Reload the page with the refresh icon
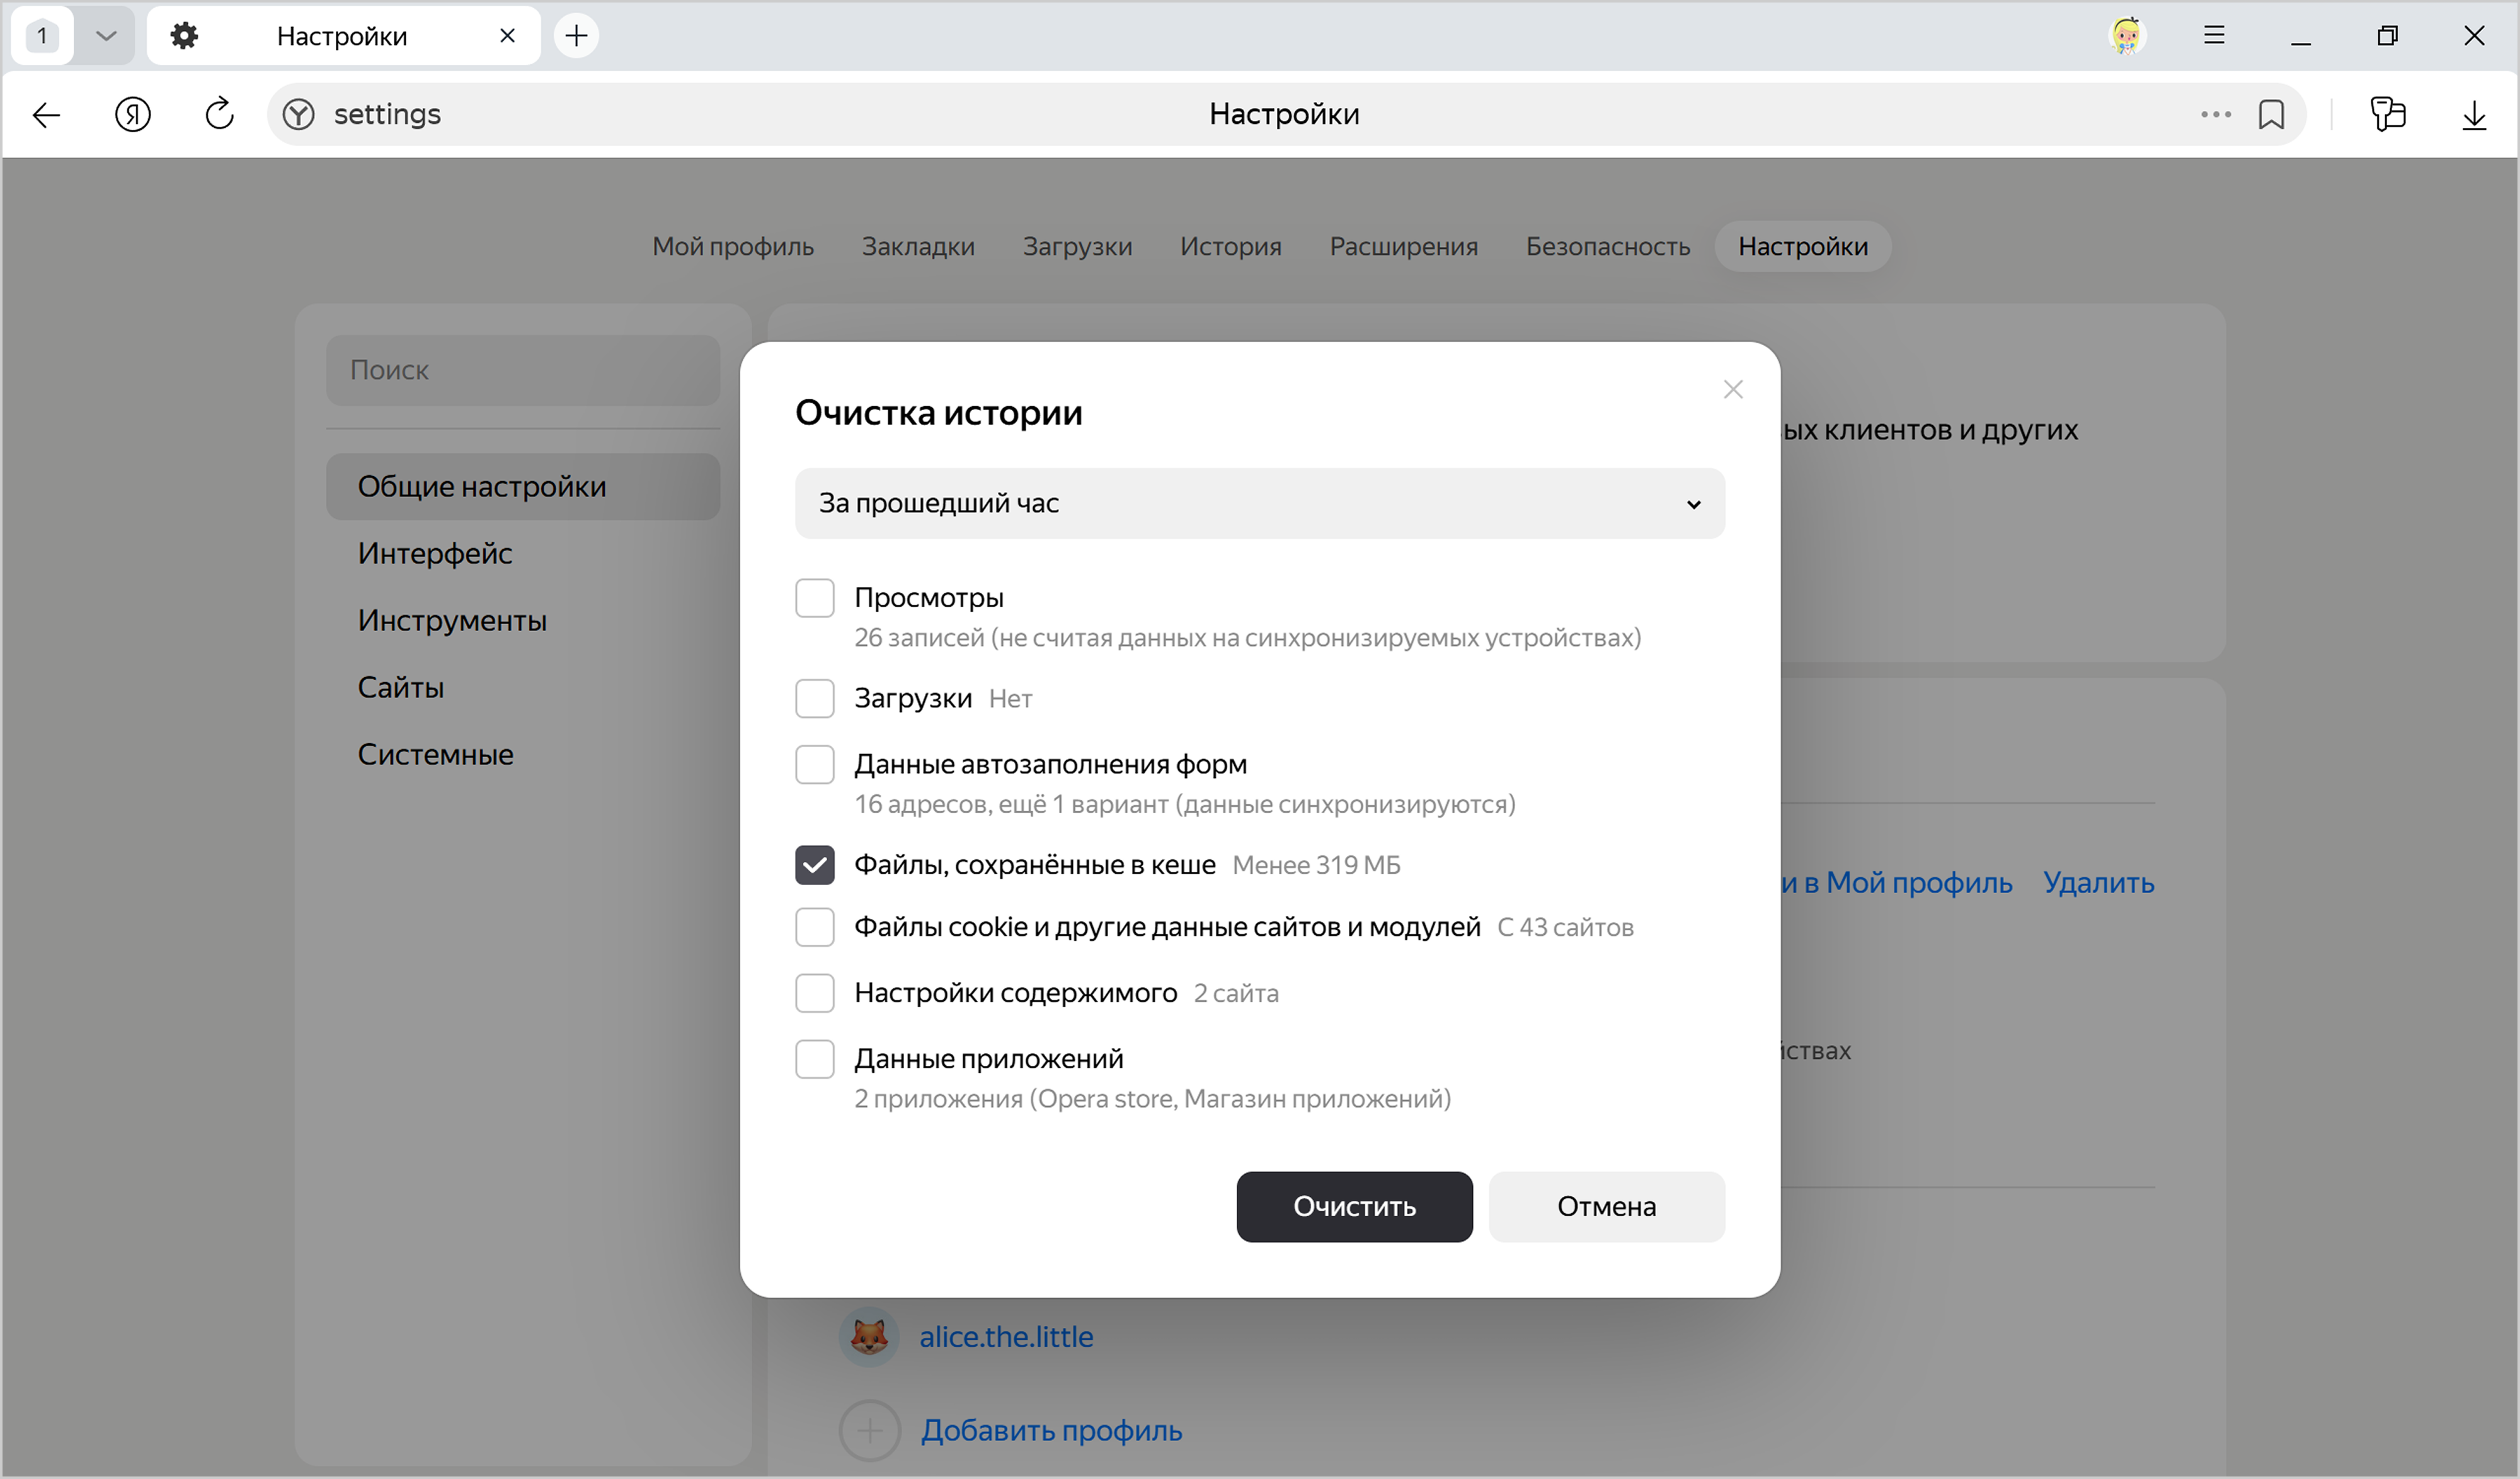The image size is (2520, 1479). click(x=219, y=114)
